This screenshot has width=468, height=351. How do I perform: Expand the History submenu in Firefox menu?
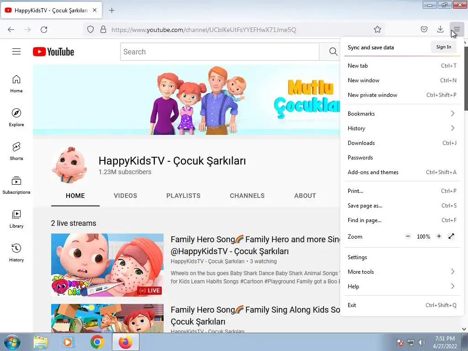tap(402, 128)
